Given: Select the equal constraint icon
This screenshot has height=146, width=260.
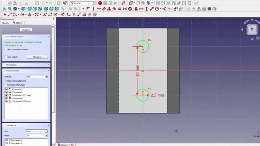Looking at the screenshot, I should point(119,9).
